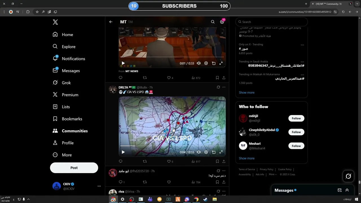
Task: Go back using the community header arrow
Action: [111, 22]
